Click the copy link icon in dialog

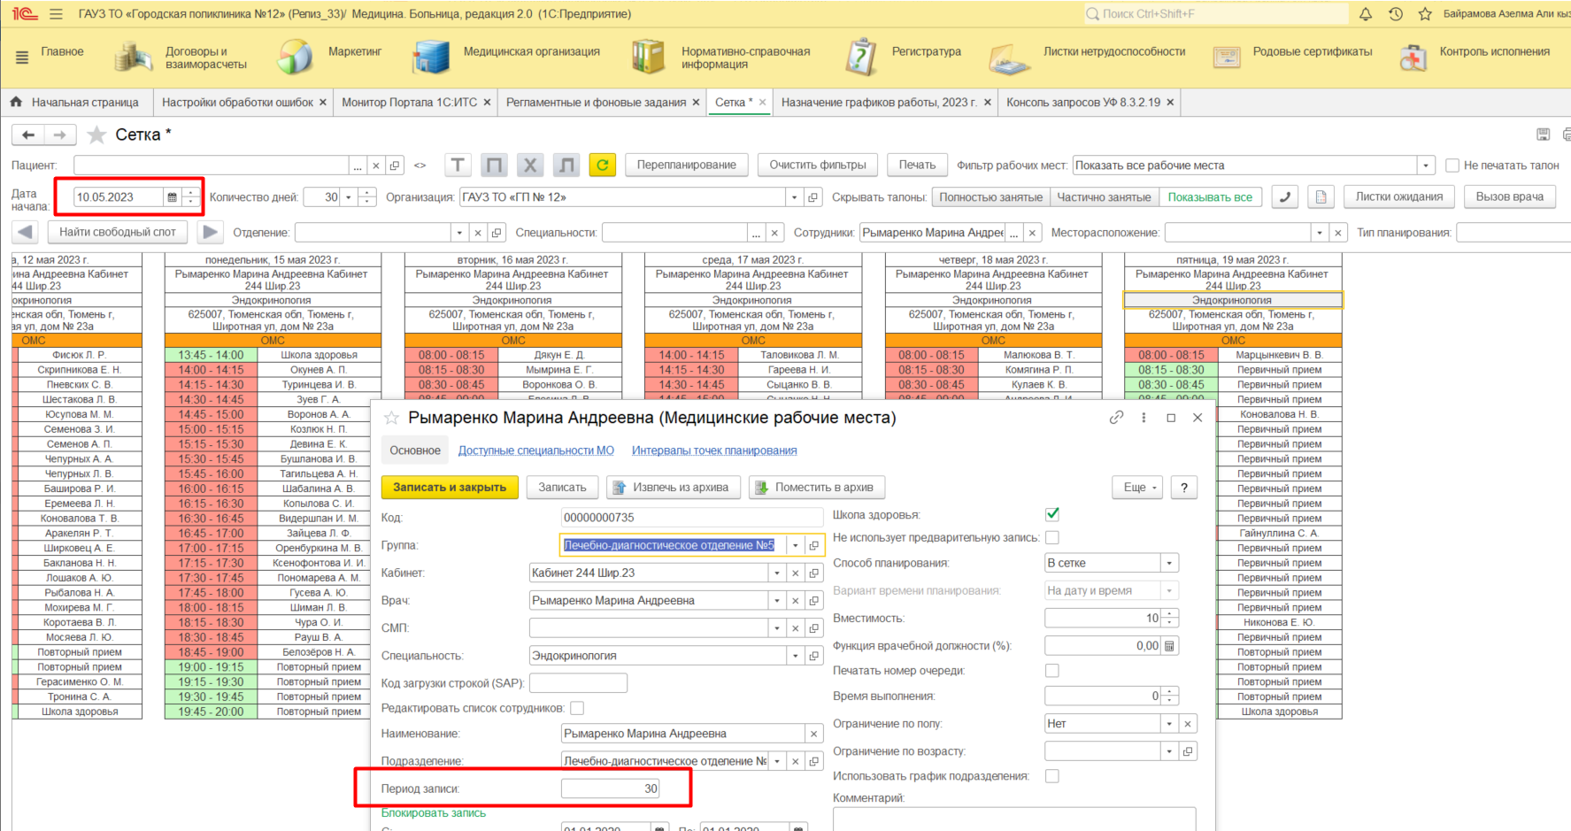click(x=1116, y=418)
